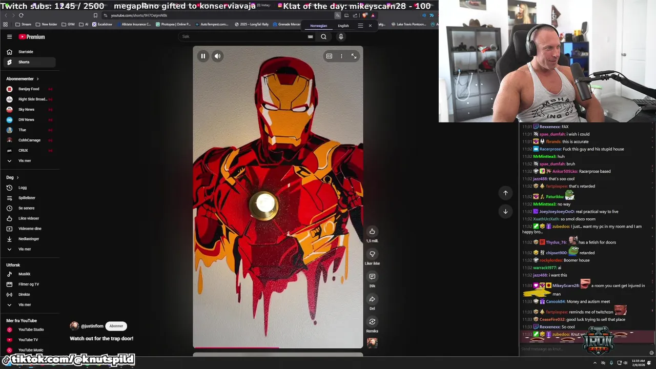Image resolution: width=656 pixels, height=369 pixels.
Task: Show hidden system tray icons
Action: [x=594, y=363]
